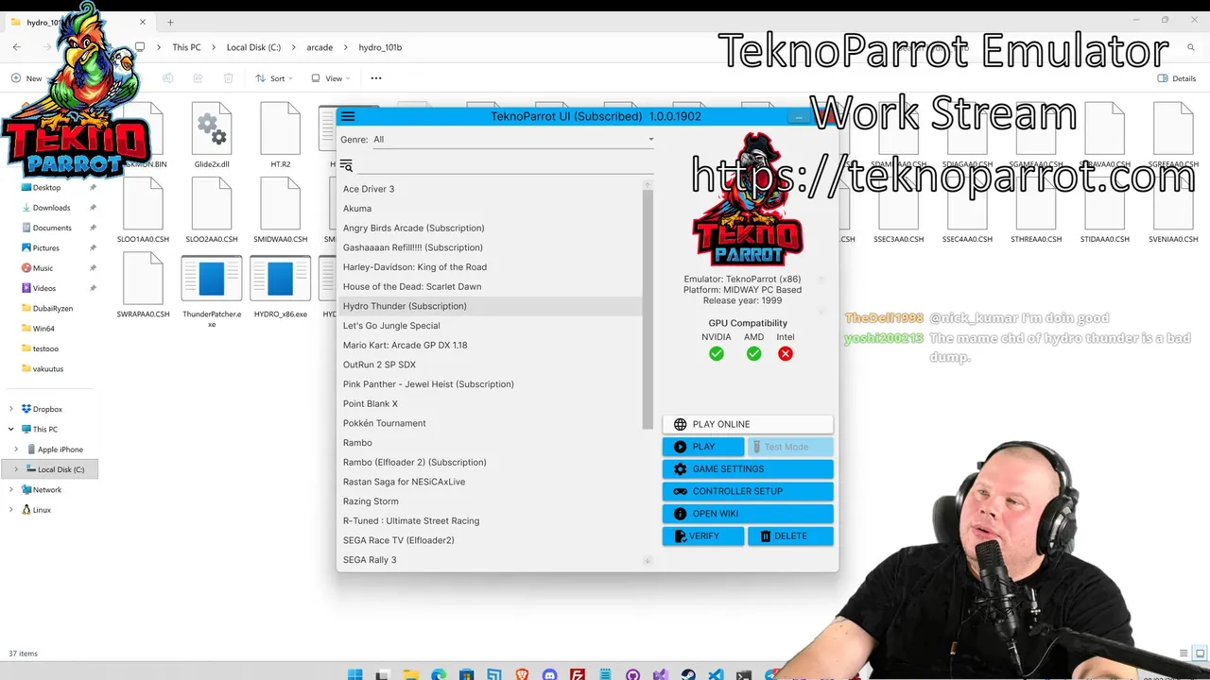Viewport: 1210px width, 680px height.
Task: Expand the Apple iPhone tree node
Action: click(x=16, y=450)
